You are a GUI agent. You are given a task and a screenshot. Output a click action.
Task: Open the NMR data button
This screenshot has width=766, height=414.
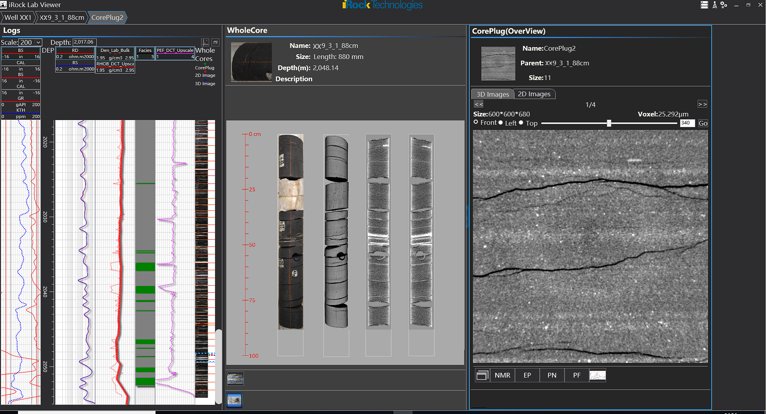[502, 375]
